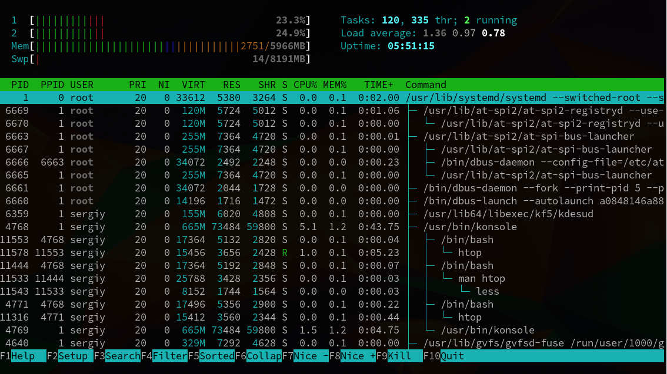Select the /bin/bash row with PID 11553
Screen dimensions: 667x374
(x=332, y=240)
